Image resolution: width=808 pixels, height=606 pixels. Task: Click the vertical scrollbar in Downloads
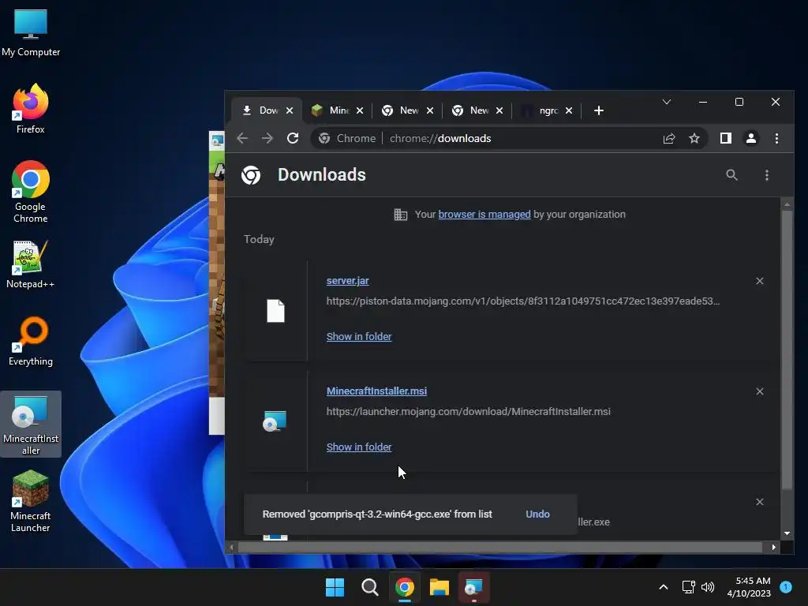(x=787, y=350)
